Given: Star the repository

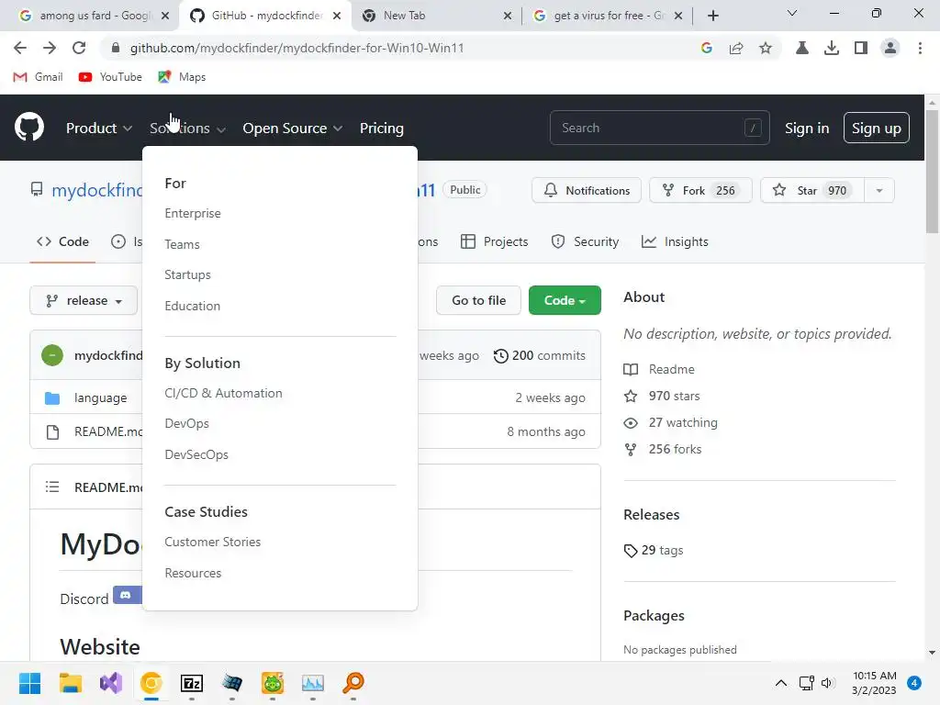Looking at the screenshot, I should coord(812,191).
